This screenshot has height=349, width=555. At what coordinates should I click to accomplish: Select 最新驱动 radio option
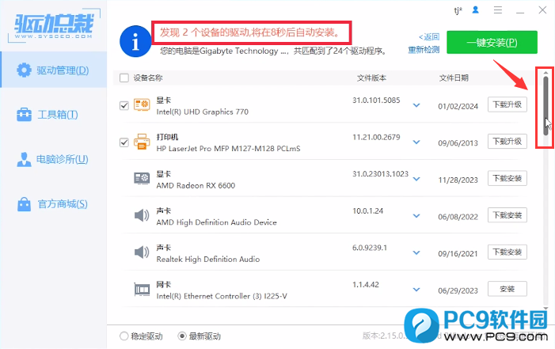(182, 336)
